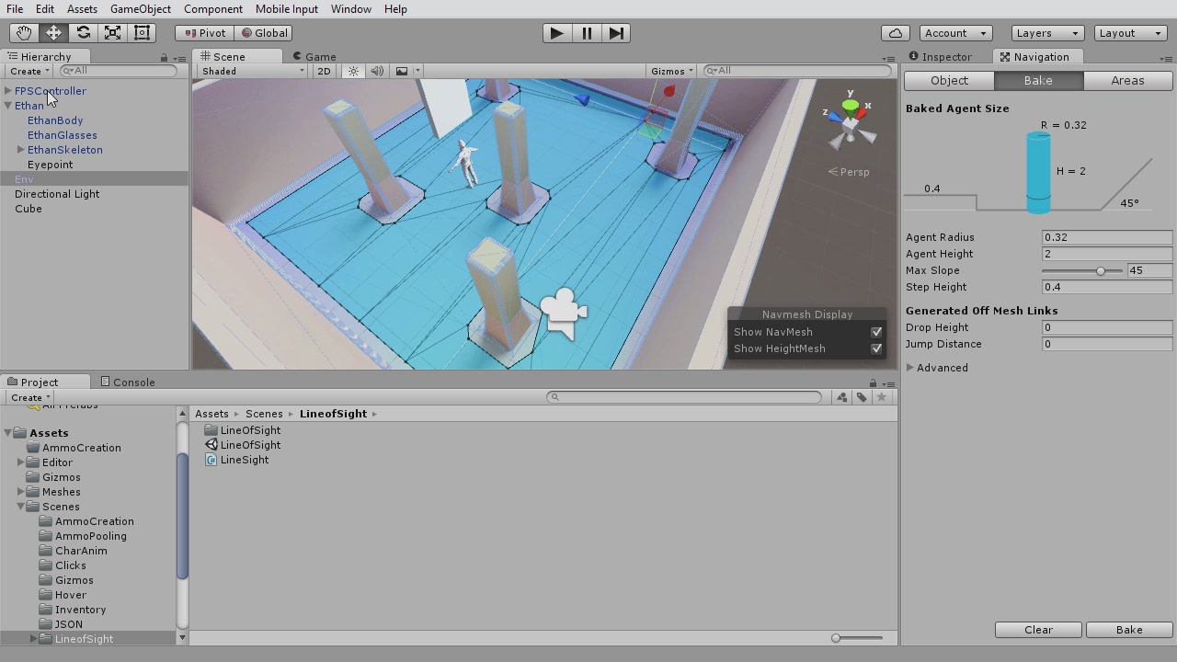Switch to the Game tab
1177x662 pixels.
click(x=314, y=57)
